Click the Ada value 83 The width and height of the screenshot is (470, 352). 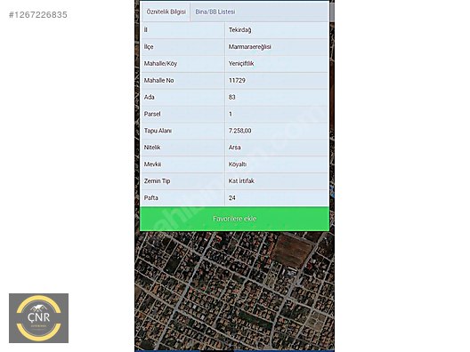point(231,97)
